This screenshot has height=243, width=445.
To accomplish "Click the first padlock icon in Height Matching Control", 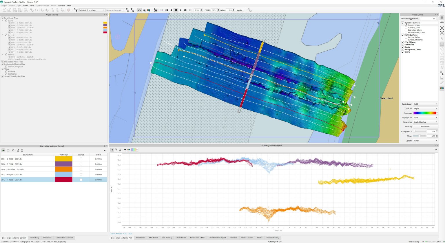I will pyautogui.click(x=18, y=150).
